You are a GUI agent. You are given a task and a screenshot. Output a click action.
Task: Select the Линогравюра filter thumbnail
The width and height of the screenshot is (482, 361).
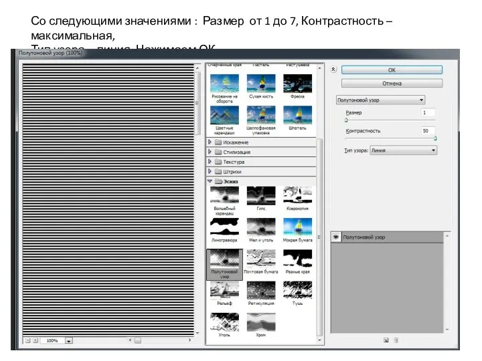pos(224,227)
